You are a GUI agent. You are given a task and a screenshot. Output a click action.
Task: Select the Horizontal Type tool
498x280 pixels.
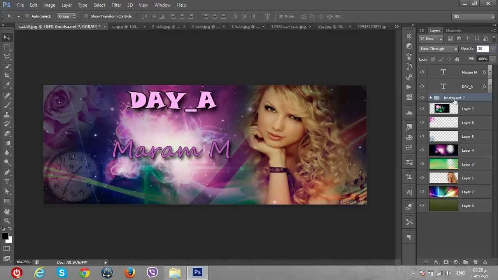click(x=7, y=182)
